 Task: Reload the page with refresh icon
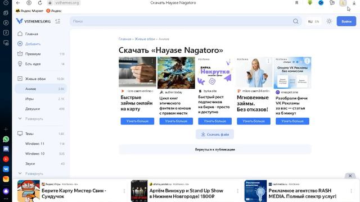[x=40, y=3]
